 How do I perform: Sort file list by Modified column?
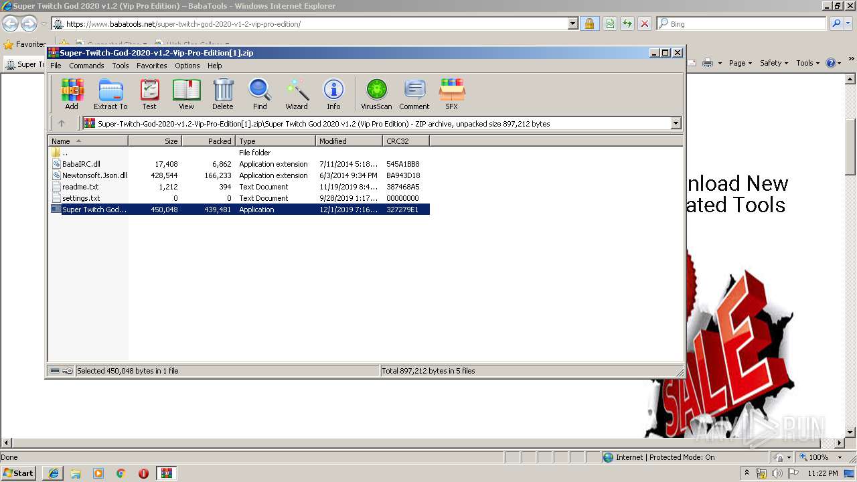coord(349,141)
